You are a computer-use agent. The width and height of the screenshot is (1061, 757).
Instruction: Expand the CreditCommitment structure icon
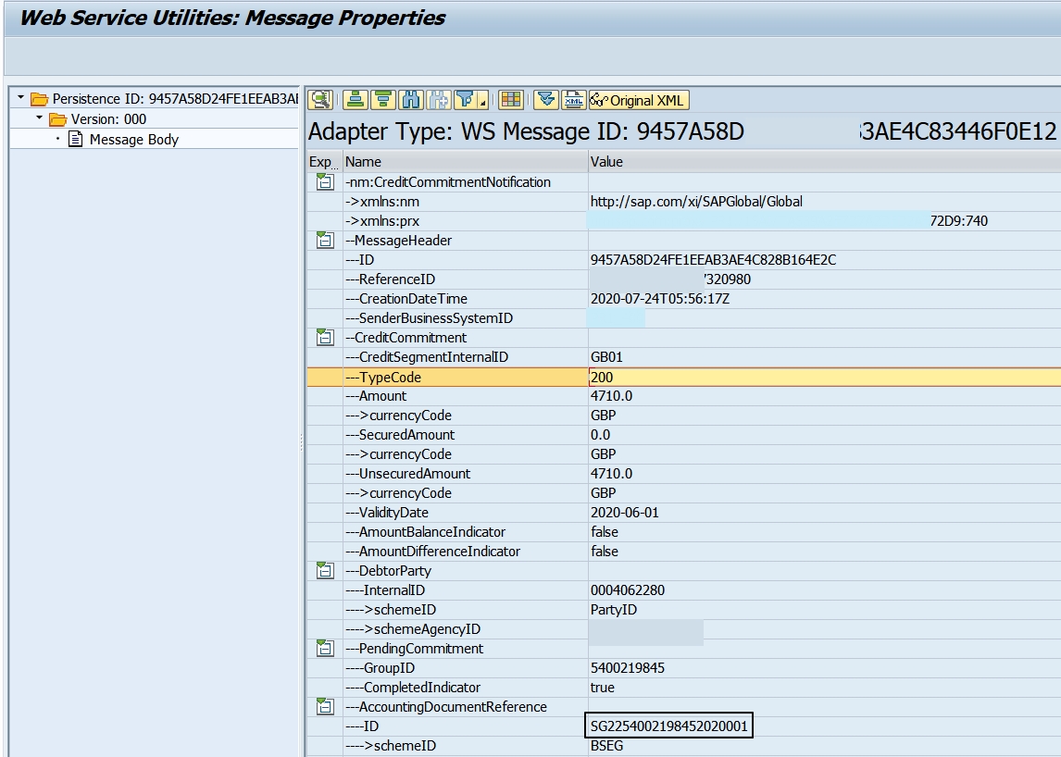322,337
